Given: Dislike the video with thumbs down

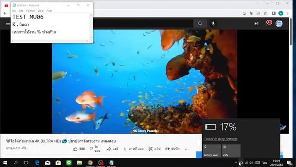Looking at the screenshot, I should (95, 149).
